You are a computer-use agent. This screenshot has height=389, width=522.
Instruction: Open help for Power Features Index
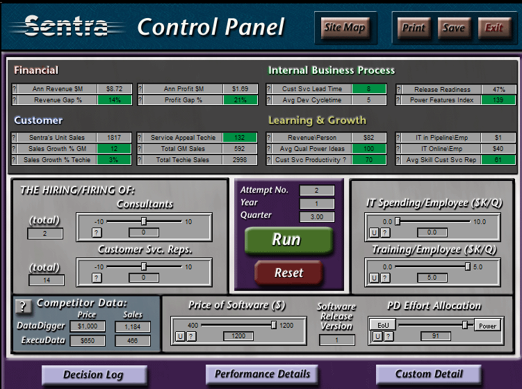click(398, 100)
